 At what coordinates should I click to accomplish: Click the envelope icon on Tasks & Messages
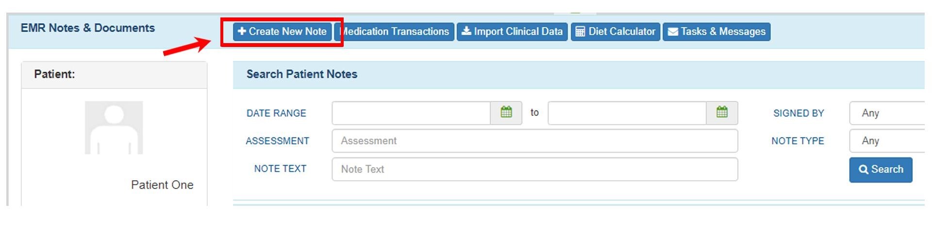[673, 32]
